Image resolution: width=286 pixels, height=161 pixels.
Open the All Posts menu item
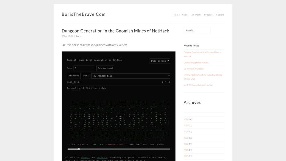[x=196, y=15]
